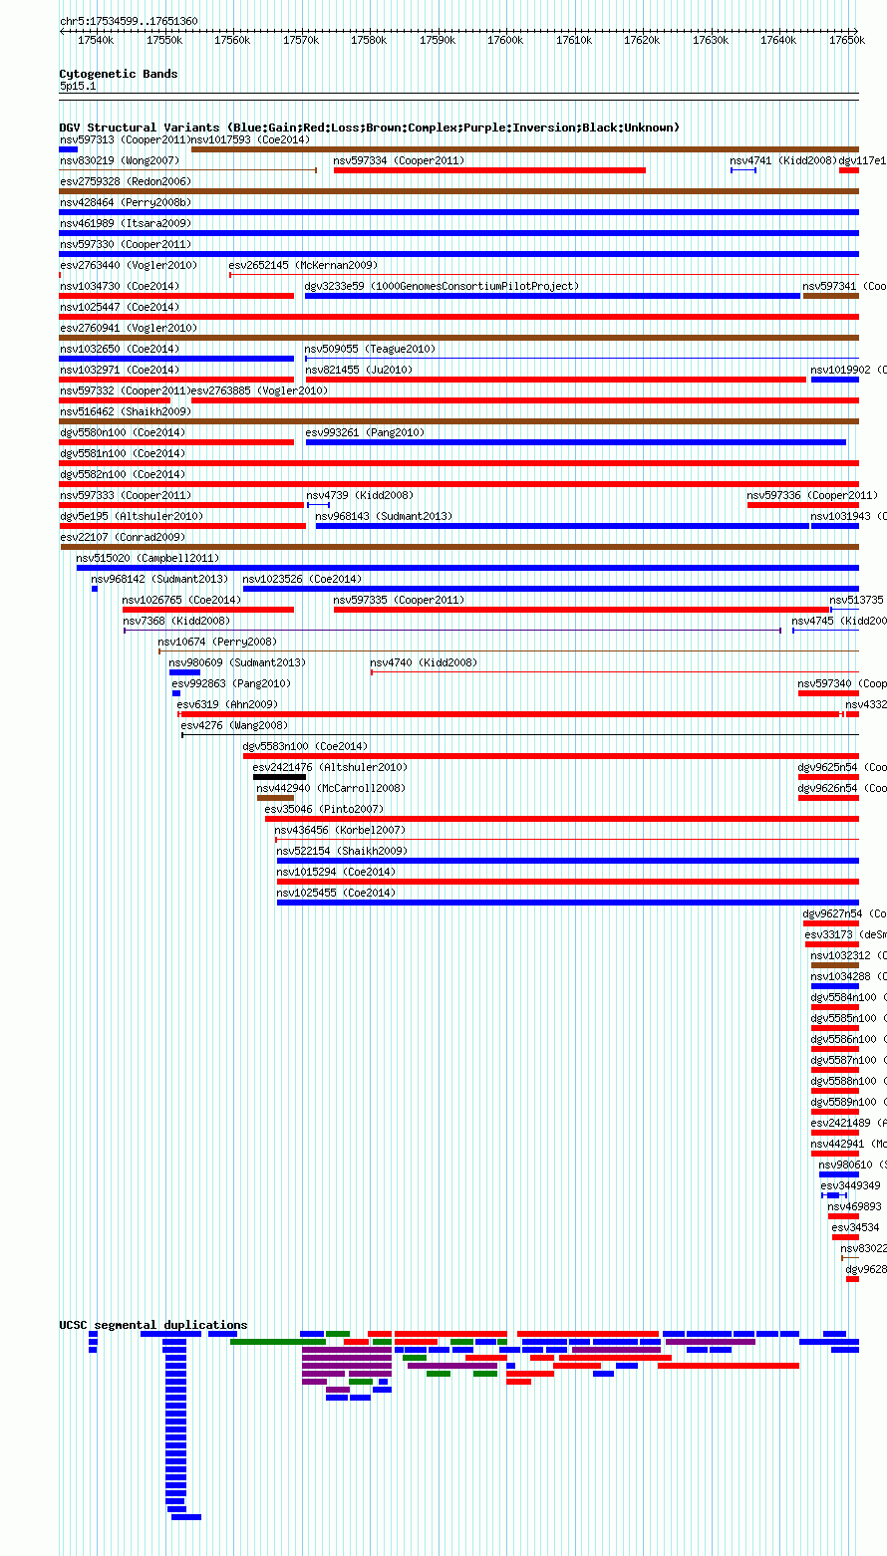Click nsv10674 (Perry2008) label
This screenshot has height=1556, width=887.
click(x=218, y=642)
